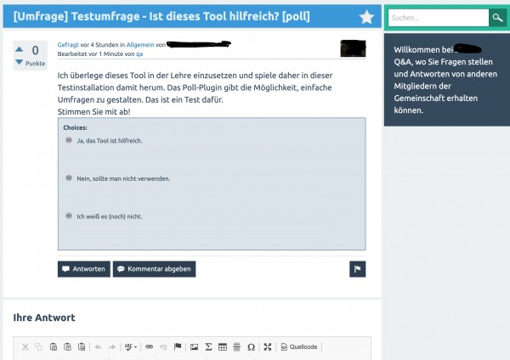
Task: Click the search magnifier button
Action: point(497,17)
